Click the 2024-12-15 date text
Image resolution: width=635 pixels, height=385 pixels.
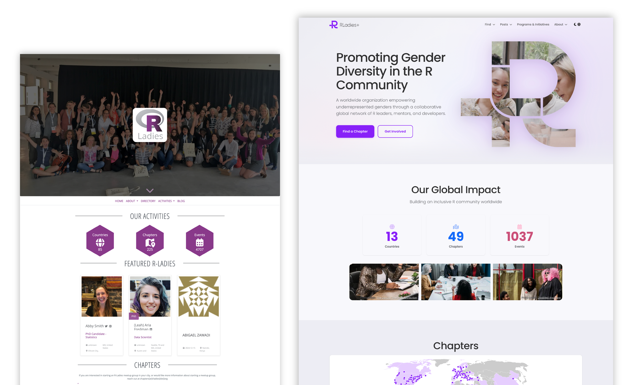click(190, 348)
